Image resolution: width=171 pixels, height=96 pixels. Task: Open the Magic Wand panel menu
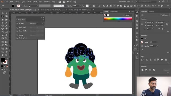click(x=43, y=20)
